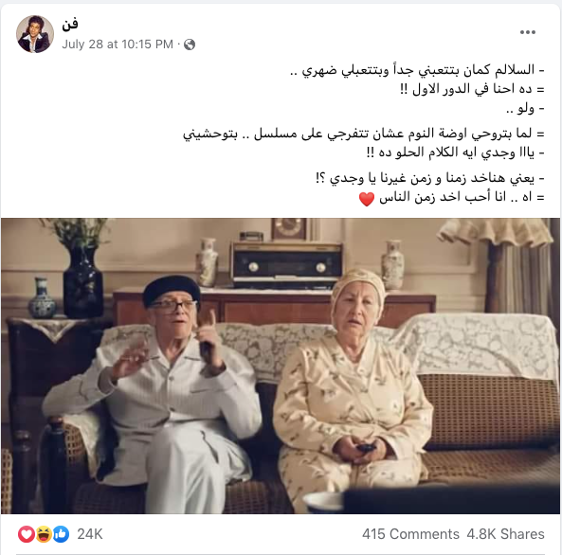Select the last line انا أحب اخد زمن الناس
Viewport: 562px width, 555px height.
click(x=452, y=197)
